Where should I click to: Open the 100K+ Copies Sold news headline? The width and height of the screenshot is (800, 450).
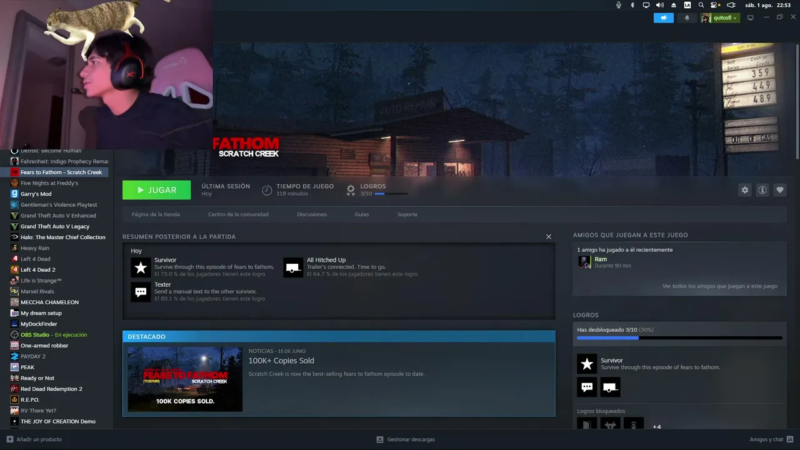coord(281,361)
